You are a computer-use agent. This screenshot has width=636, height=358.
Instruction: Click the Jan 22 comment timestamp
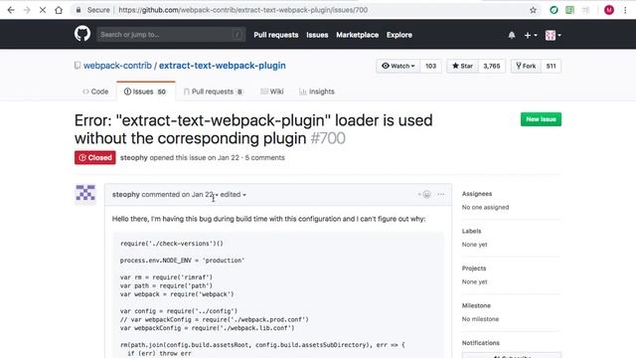click(x=203, y=195)
